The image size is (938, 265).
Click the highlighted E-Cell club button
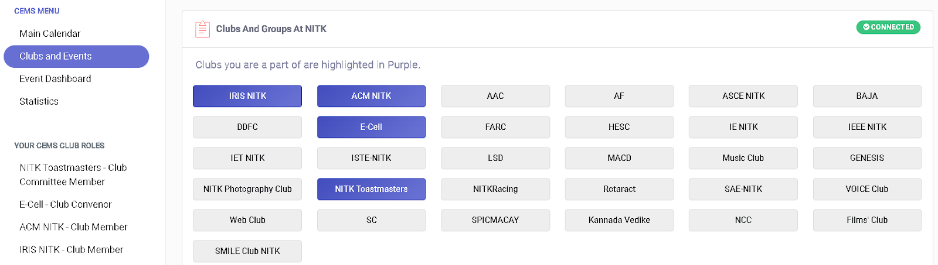coord(371,127)
